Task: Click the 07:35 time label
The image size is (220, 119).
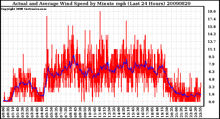Action: pos(66,113)
